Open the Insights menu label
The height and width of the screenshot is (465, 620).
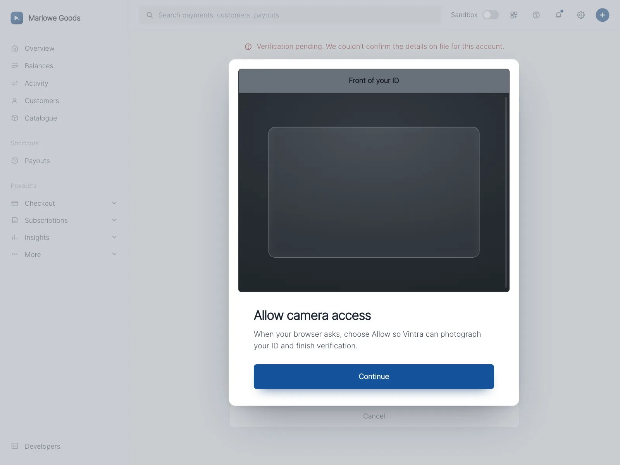click(37, 238)
